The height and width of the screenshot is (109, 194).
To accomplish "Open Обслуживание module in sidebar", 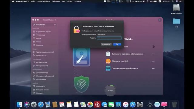I will [40, 66].
